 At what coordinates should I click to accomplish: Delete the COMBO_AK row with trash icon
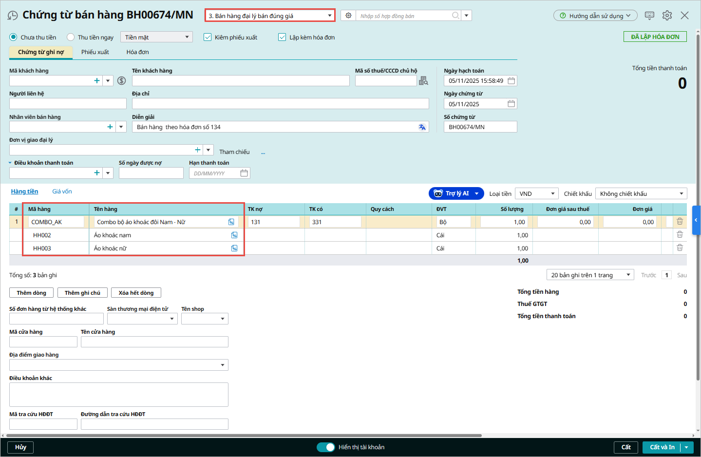point(680,222)
